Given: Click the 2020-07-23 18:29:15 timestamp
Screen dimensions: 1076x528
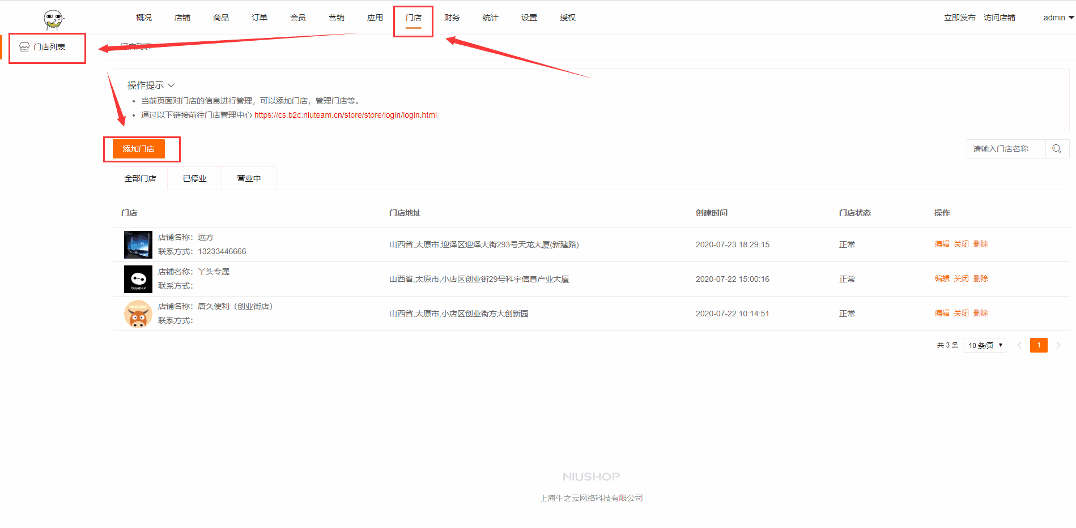Looking at the screenshot, I should pyautogui.click(x=733, y=244).
